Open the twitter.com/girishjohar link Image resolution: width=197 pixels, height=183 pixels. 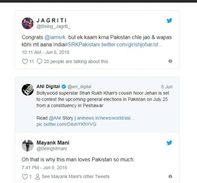[x=132, y=44]
